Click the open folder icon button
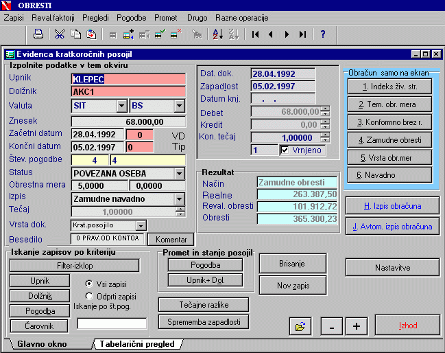 300,326
